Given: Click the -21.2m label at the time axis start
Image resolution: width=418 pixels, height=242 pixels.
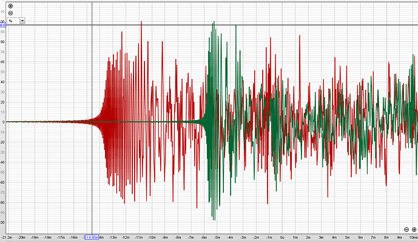Looking at the screenshot, I should point(7,238).
